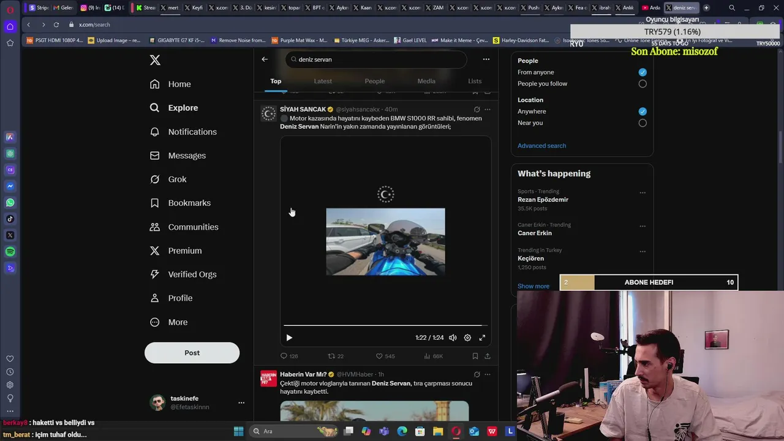784x441 pixels.
Task: Click Show more trends link
Action: coord(533,286)
